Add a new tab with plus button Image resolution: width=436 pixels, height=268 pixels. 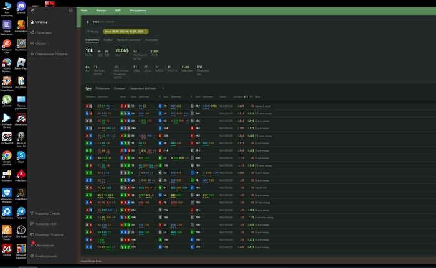[x=163, y=88]
